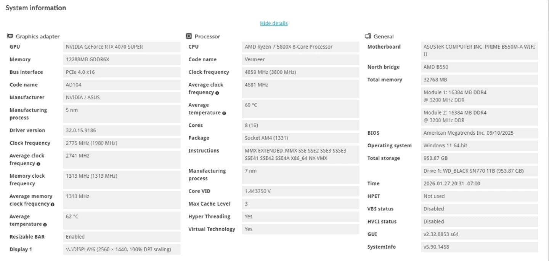Screen dimensions: 549x261
Task: Click the Windows 11 64-bit operating system value
Action: click(445, 146)
